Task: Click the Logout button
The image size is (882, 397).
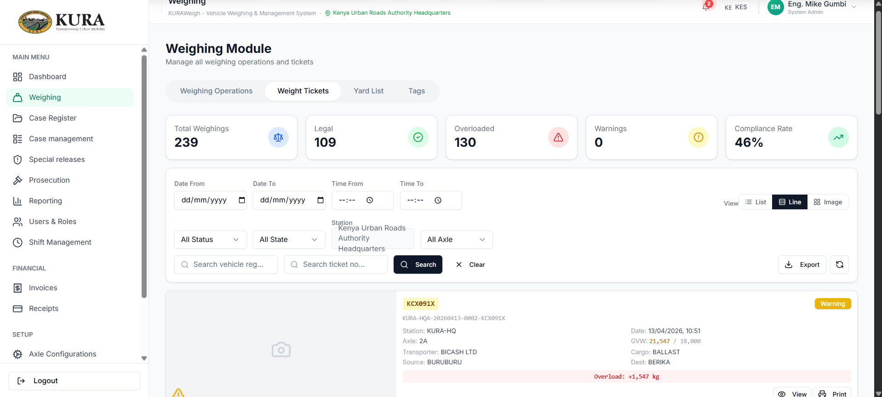Action: [74, 381]
